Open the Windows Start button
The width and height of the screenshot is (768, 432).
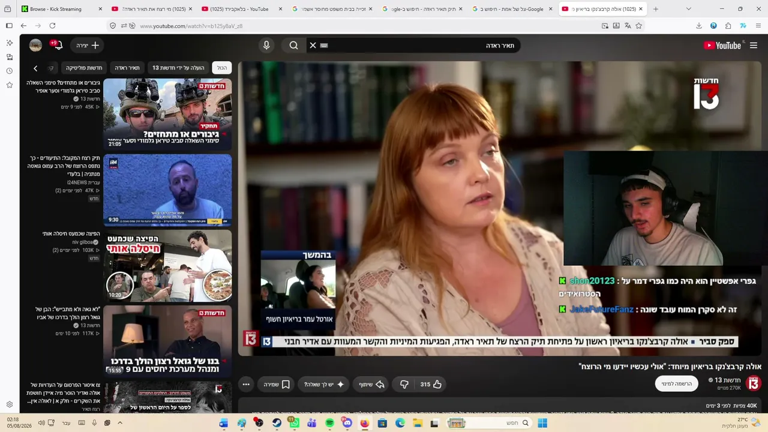[542, 423]
